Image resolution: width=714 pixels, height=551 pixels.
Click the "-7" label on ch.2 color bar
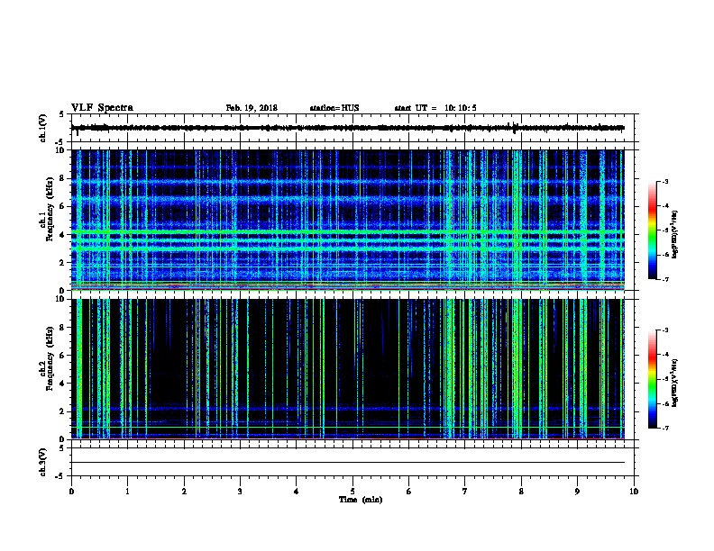coord(664,428)
